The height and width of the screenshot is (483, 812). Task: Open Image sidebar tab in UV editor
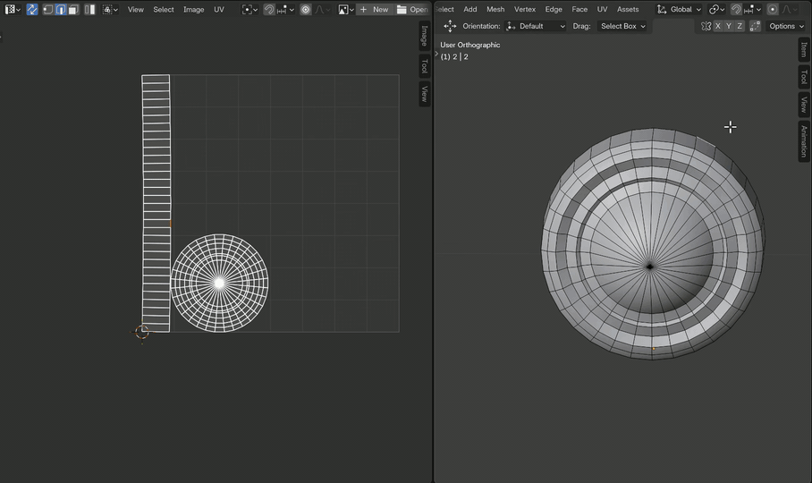[x=425, y=36]
